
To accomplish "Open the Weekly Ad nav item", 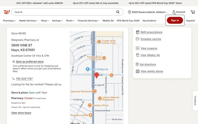I will coord(108,20).
